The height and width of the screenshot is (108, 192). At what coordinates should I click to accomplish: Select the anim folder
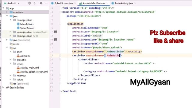pos(19,52)
